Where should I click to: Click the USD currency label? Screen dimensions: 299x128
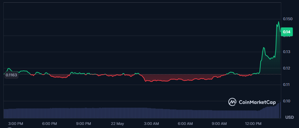pos(289,117)
